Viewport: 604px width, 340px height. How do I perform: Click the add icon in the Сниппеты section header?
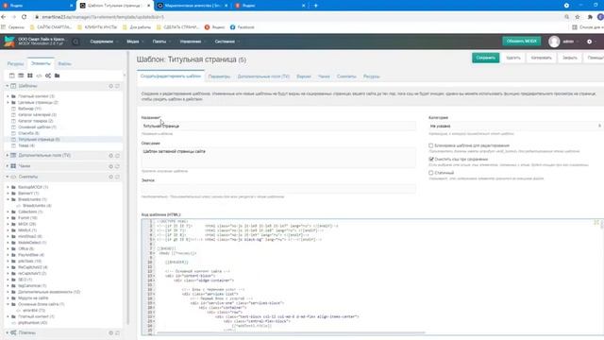tap(111, 177)
